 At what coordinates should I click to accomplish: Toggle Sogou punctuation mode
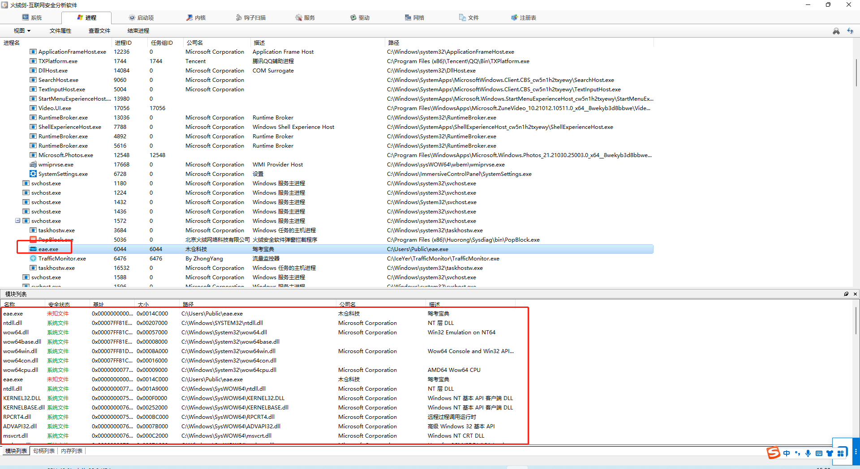click(797, 453)
